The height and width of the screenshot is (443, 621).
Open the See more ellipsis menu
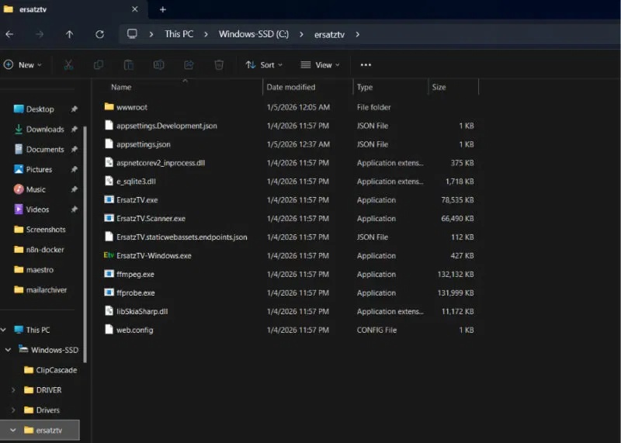[x=366, y=65]
